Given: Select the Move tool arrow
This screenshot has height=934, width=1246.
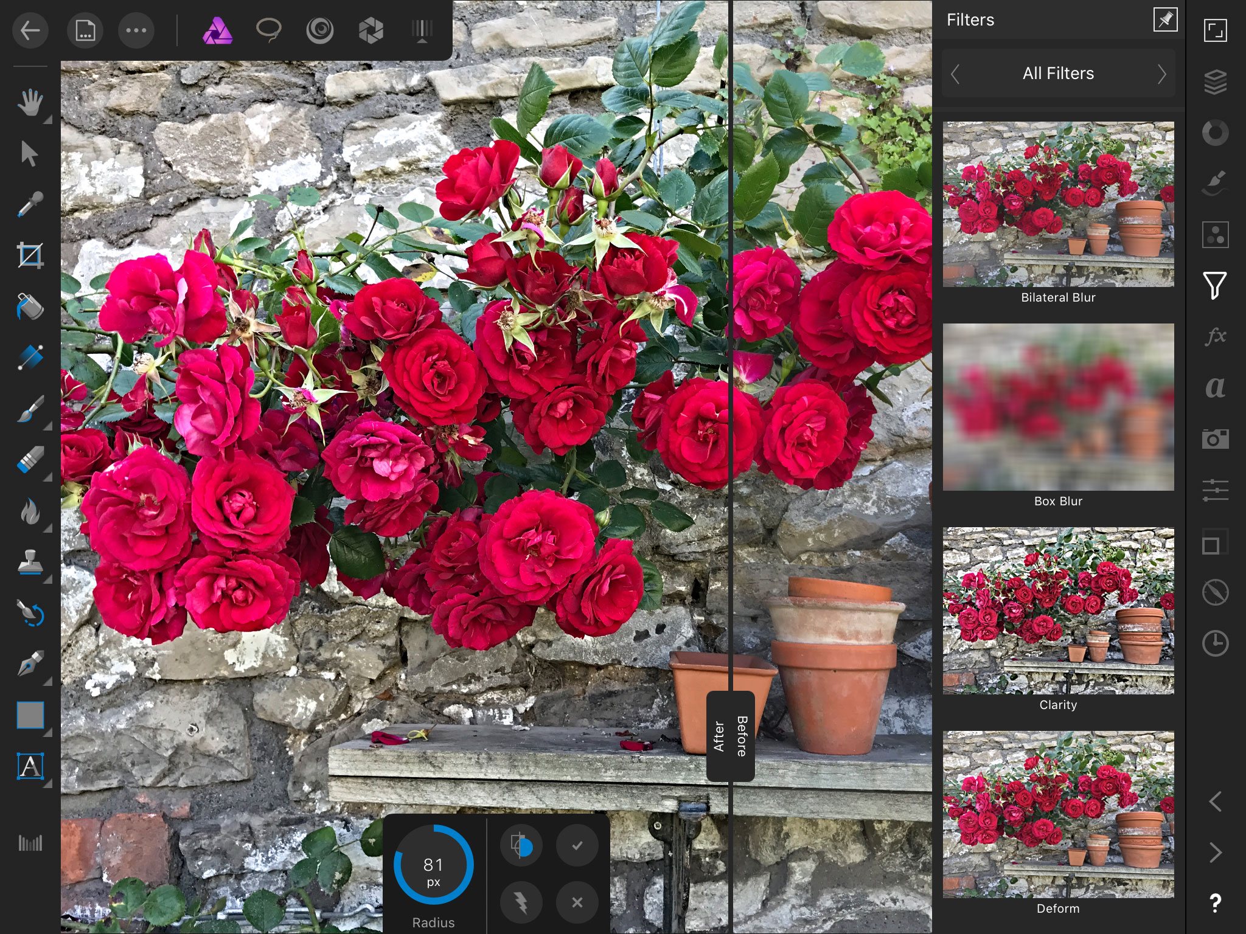Looking at the screenshot, I should [30, 154].
